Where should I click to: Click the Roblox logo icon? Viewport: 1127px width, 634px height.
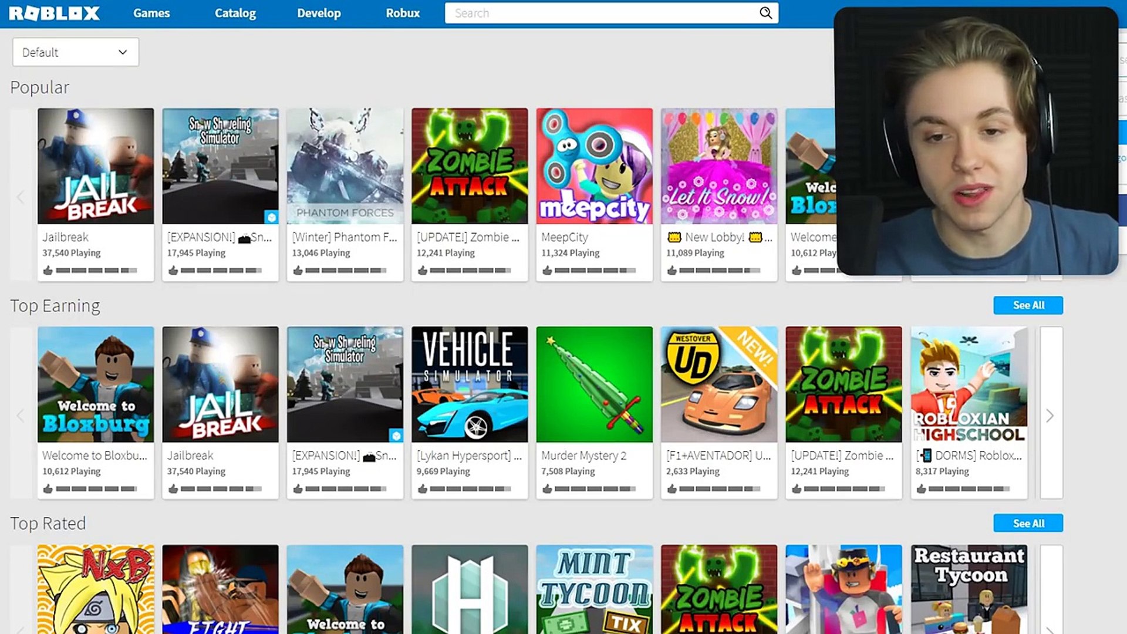click(x=54, y=13)
